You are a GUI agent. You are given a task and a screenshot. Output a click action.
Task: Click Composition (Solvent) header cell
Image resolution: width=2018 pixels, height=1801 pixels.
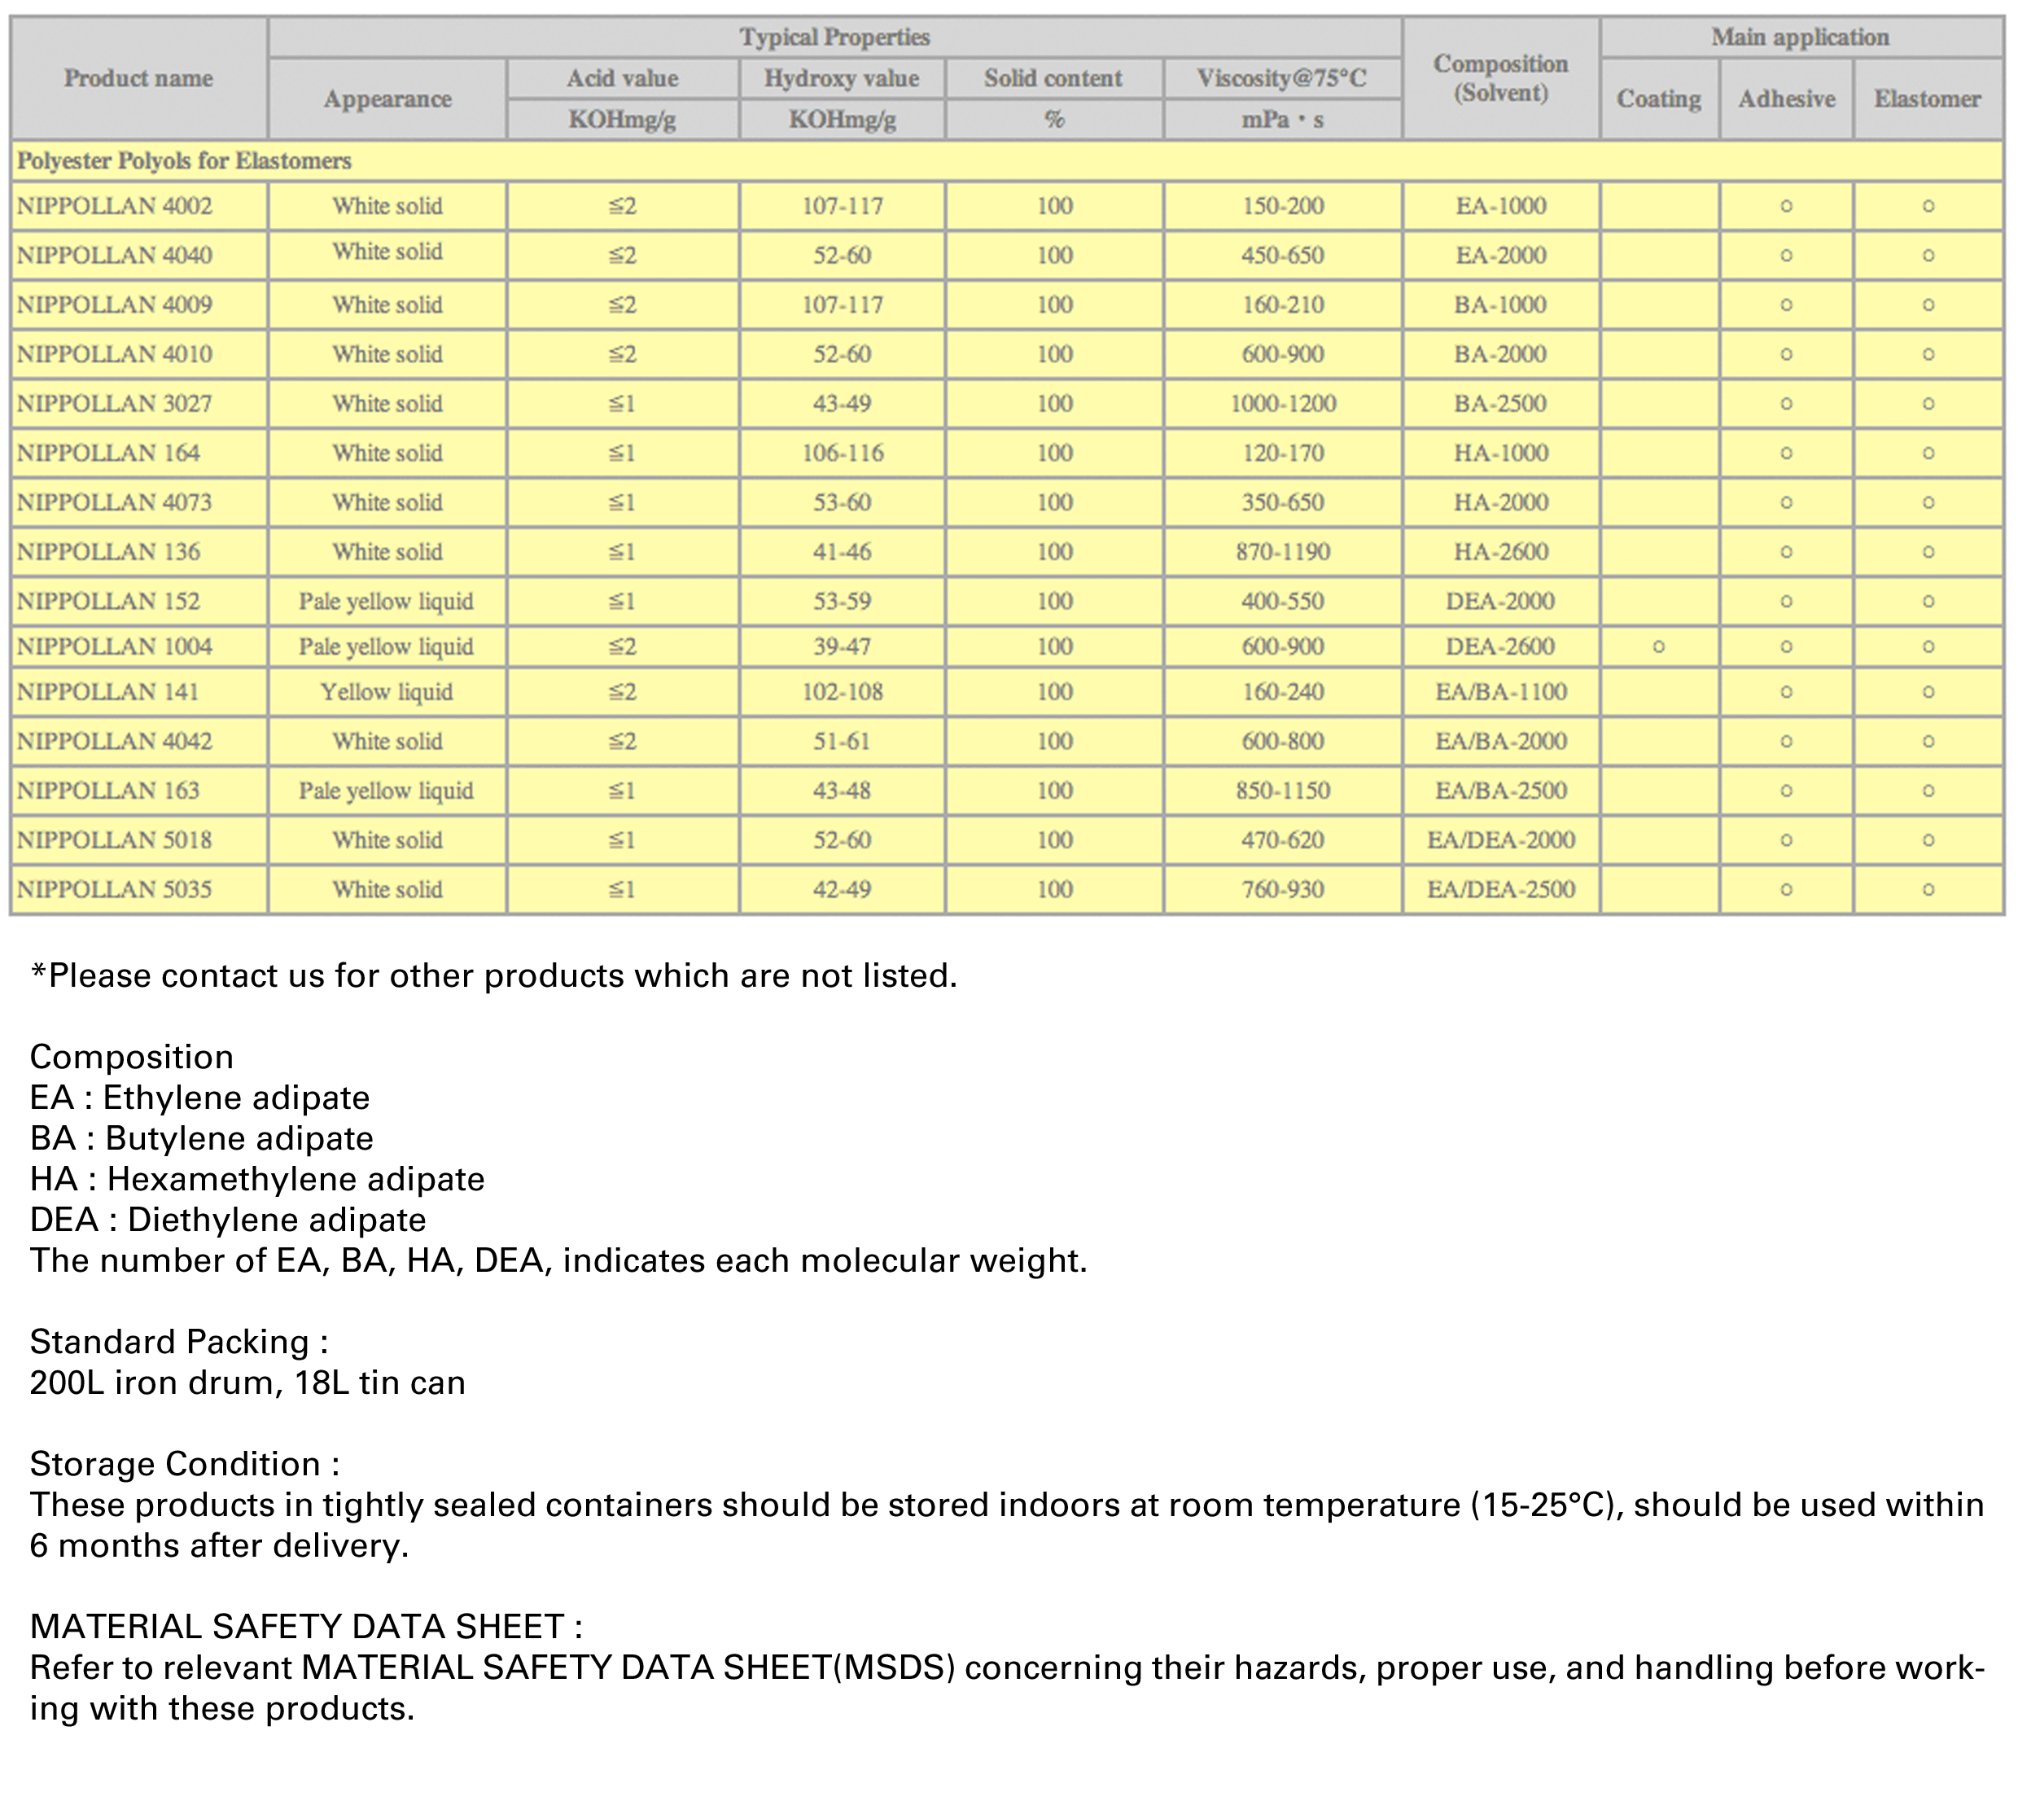[1500, 78]
